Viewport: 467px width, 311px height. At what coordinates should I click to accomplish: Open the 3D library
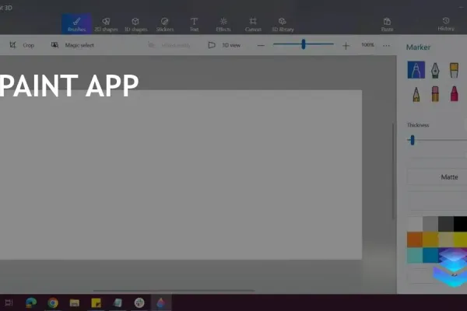[283, 24]
